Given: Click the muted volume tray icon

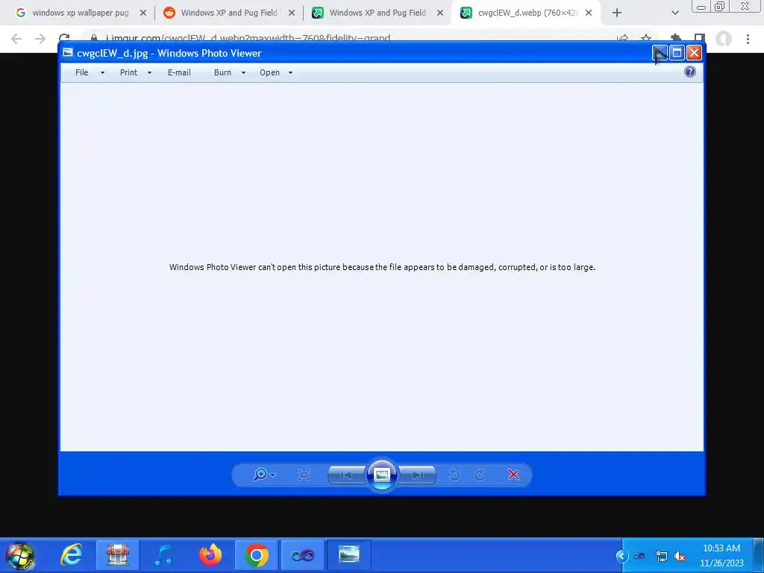Looking at the screenshot, I should click(680, 556).
